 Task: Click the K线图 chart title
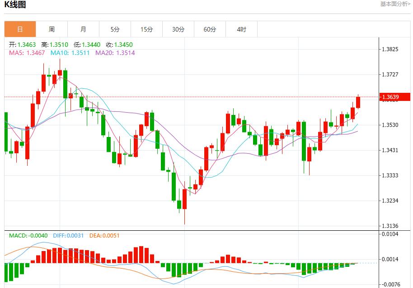click(x=14, y=5)
